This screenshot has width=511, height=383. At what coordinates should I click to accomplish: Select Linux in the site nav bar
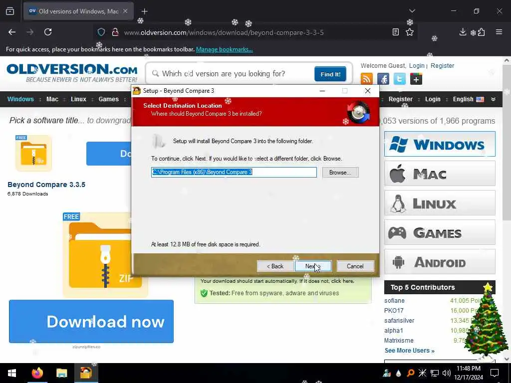coord(78,99)
